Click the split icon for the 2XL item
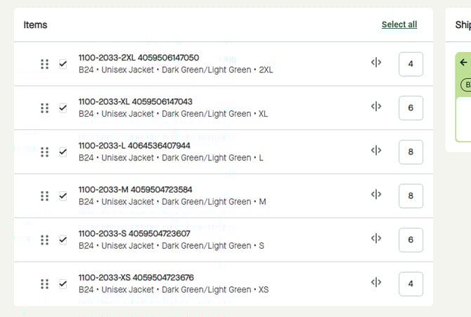471x317 pixels. click(x=376, y=63)
